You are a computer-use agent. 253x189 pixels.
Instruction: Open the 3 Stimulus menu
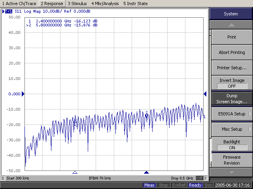click(77, 4)
